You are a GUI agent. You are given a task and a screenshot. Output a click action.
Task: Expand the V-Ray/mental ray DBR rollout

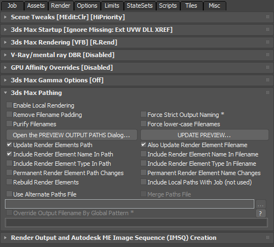coord(5,55)
